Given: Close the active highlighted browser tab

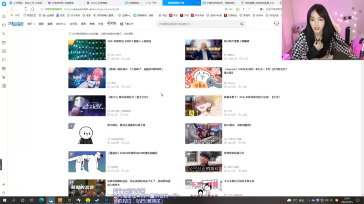Looking at the screenshot, I should [x=198, y=3].
